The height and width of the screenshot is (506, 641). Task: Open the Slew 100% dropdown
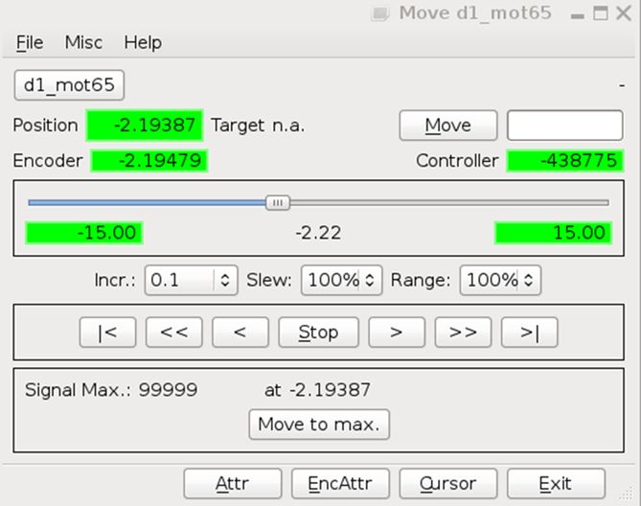click(342, 280)
